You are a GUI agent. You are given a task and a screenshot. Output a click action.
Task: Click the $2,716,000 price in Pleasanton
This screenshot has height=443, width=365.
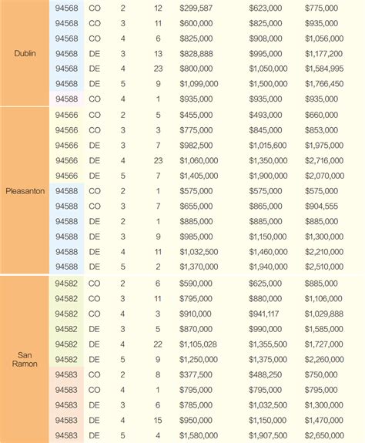(324, 161)
